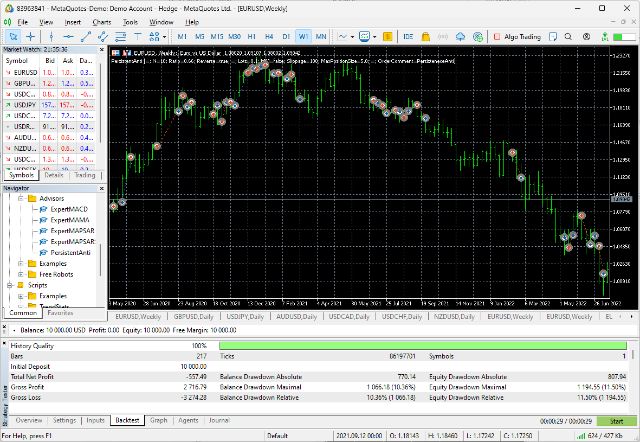
Task: Select the Trendline drawing tool
Action: click(x=87, y=36)
